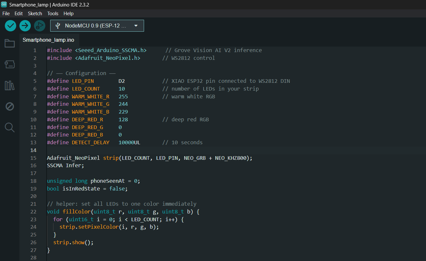The width and height of the screenshot is (426, 261).
Task: Click the dropdown arrow in board selector
Action: 136,26
